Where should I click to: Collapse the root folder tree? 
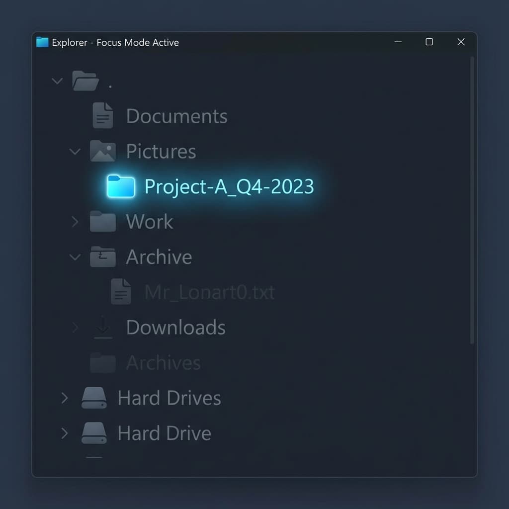pyautogui.click(x=56, y=81)
